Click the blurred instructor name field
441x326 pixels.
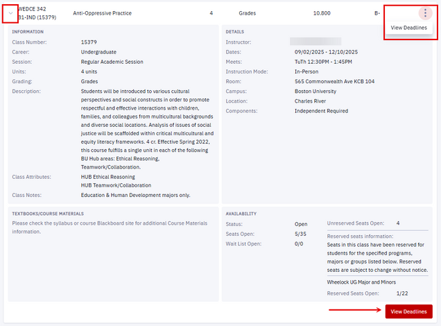[x=315, y=42]
